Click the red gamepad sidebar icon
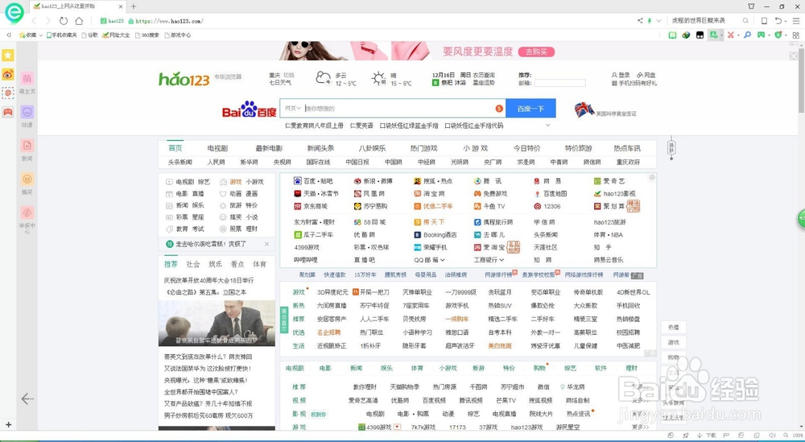 click(x=8, y=111)
